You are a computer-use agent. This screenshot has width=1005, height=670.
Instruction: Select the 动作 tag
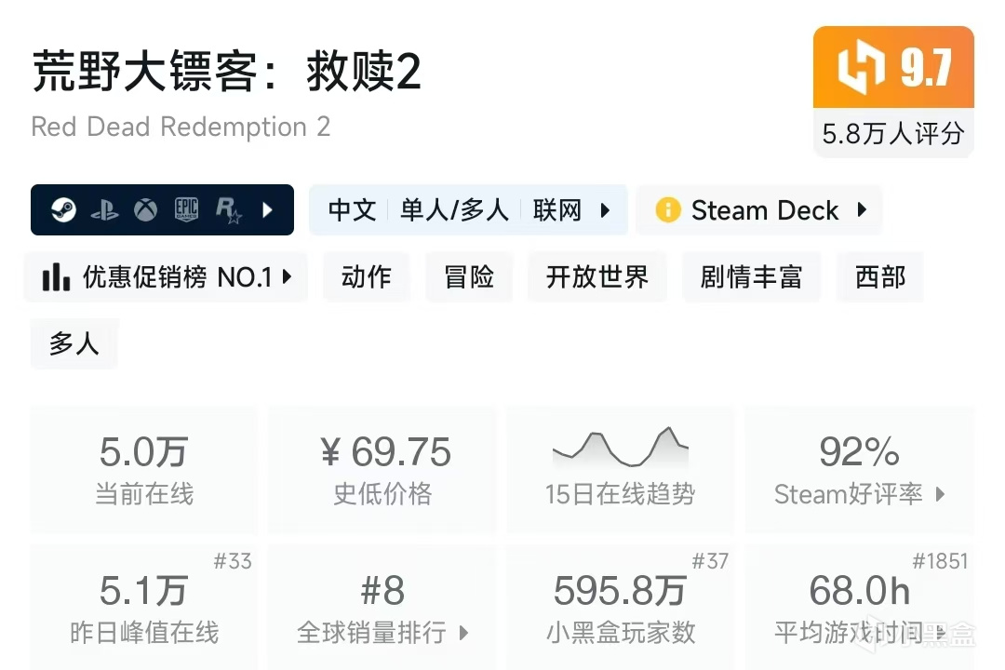pyautogui.click(x=367, y=277)
